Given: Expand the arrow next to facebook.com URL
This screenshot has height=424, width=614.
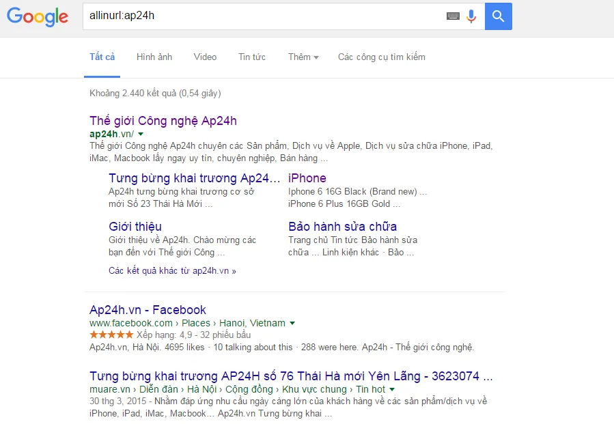Looking at the screenshot, I should point(292,323).
